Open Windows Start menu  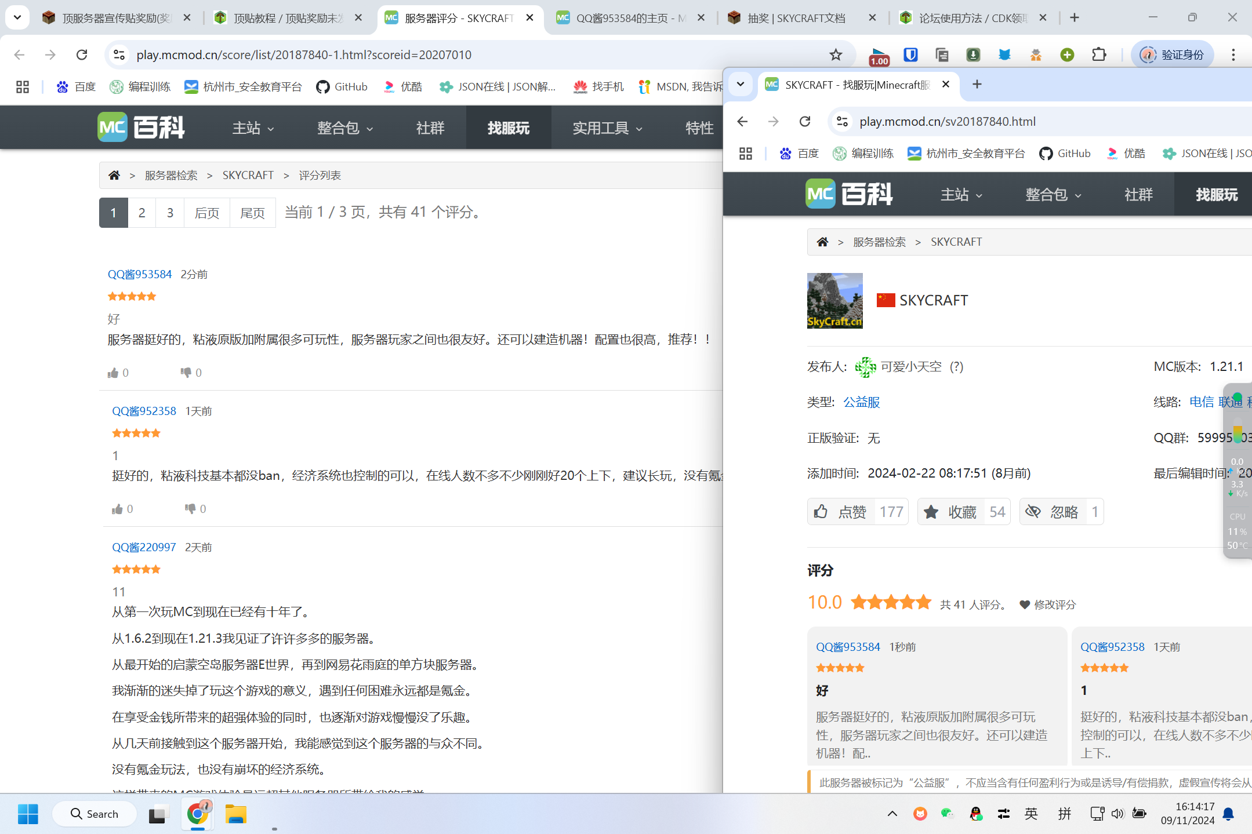[x=28, y=814]
